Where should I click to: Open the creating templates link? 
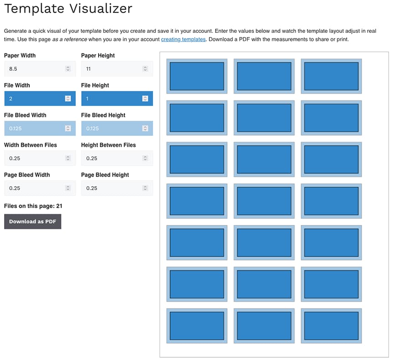pyautogui.click(x=184, y=39)
